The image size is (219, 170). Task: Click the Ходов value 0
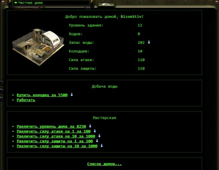point(139,34)
